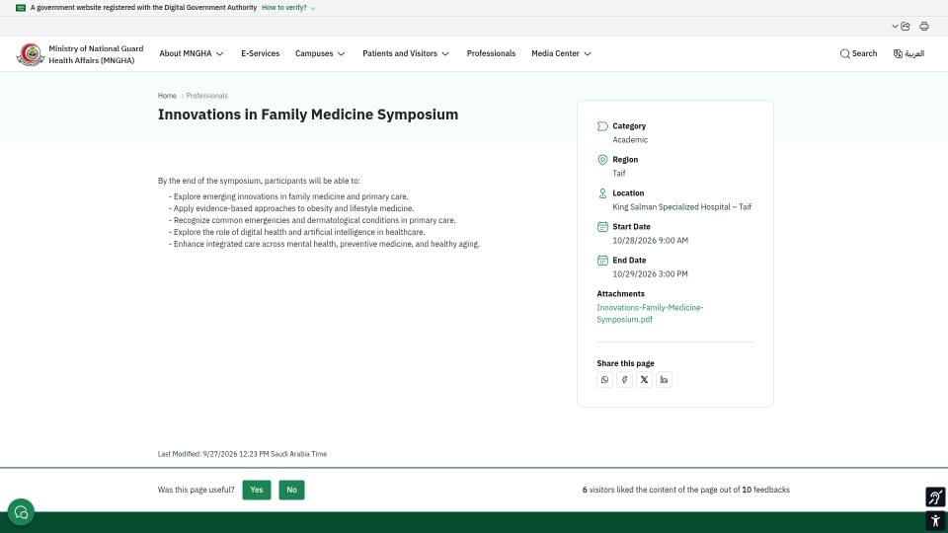Click the Last Modified timestamp text

(243, 454)
